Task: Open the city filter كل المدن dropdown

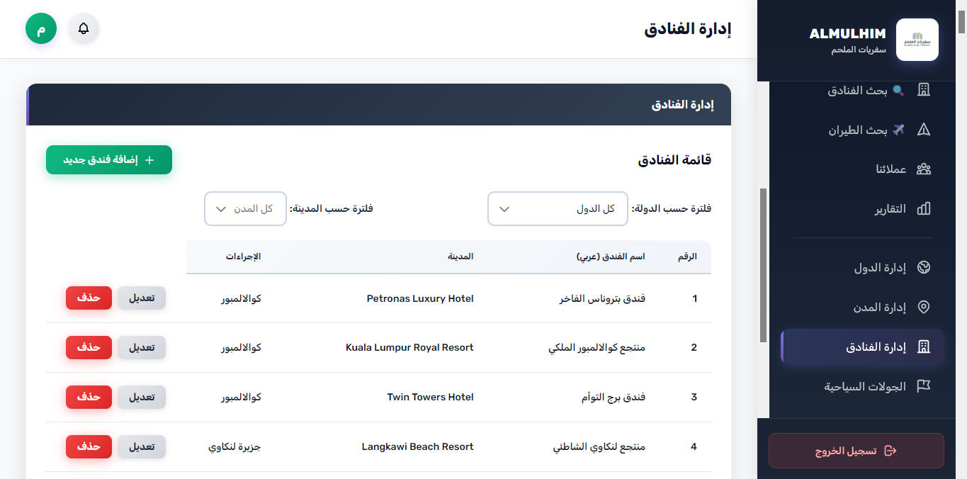Action: point(245,209)
